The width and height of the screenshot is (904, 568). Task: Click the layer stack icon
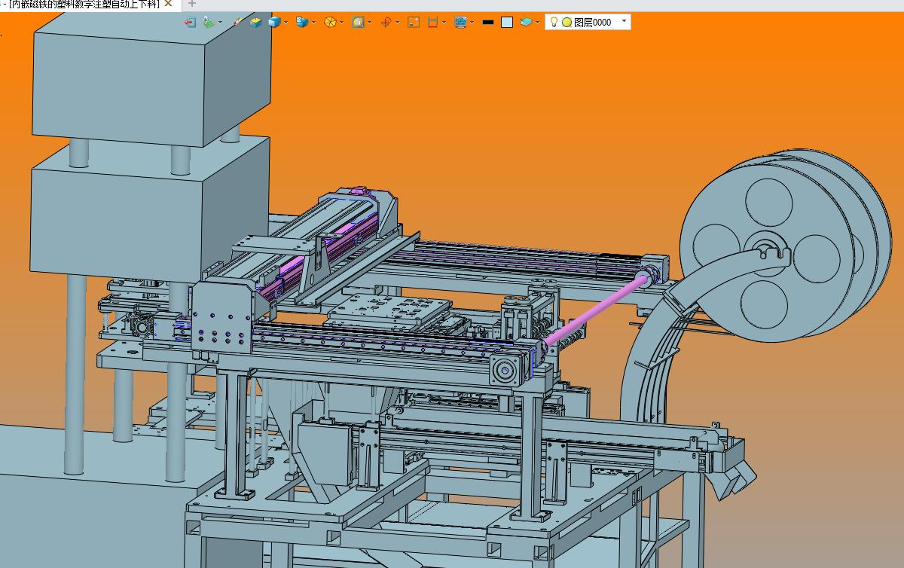(x=526, y=23)
